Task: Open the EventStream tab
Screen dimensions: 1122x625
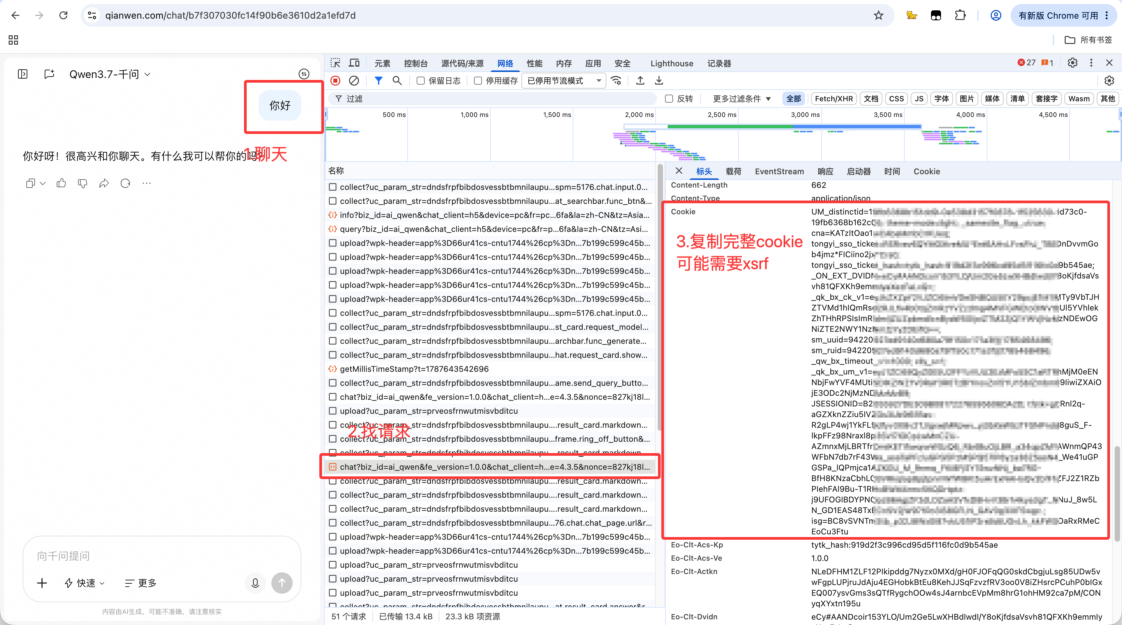Action: 779,172
